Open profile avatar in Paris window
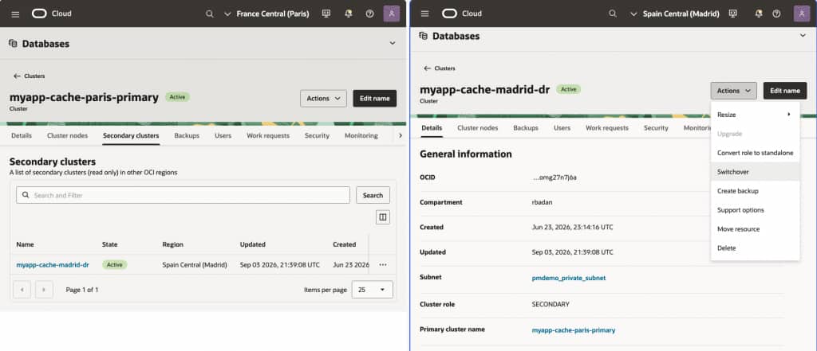The width and height of the screenshot is (817, 351). (x=391, y=14)
